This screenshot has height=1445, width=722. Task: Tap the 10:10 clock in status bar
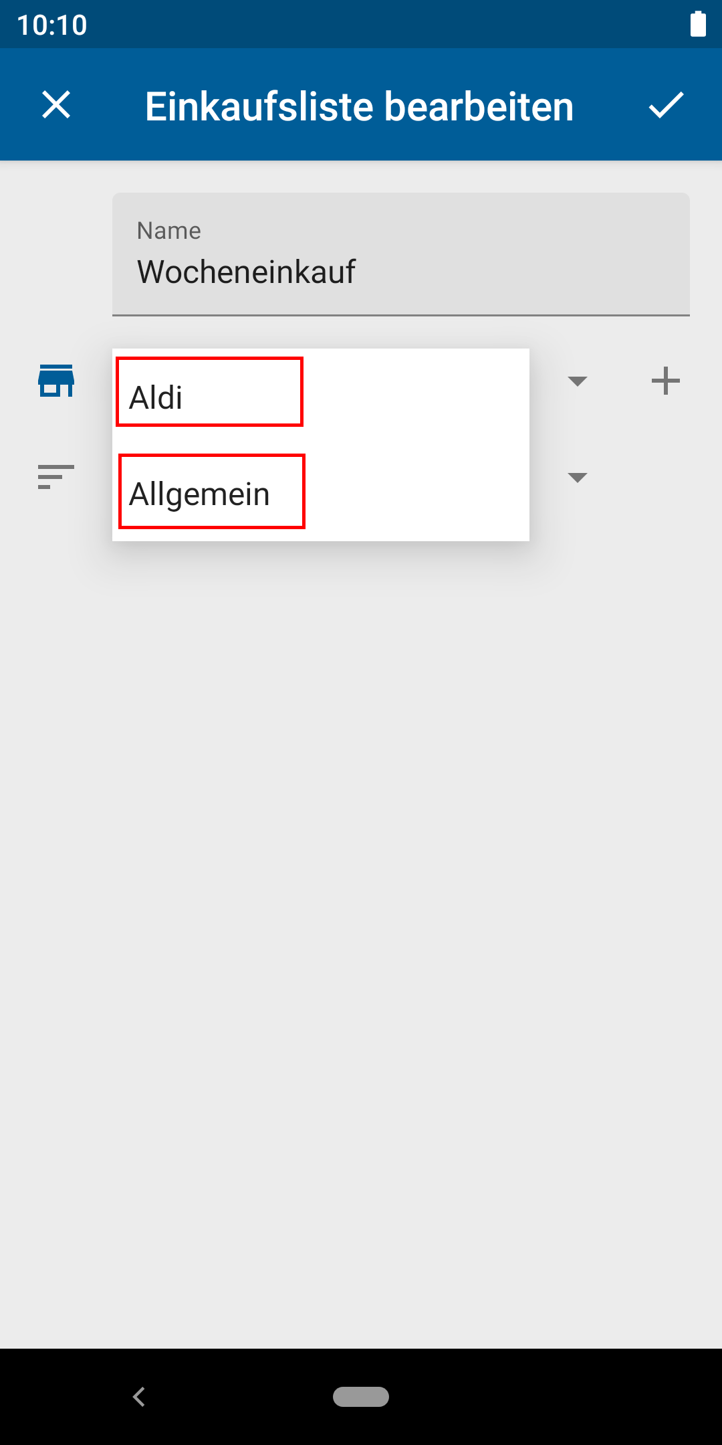pyautogui.click(x=52, y=25)
